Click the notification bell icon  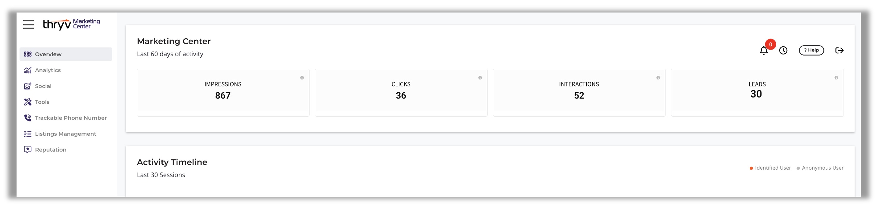point(764,51)
